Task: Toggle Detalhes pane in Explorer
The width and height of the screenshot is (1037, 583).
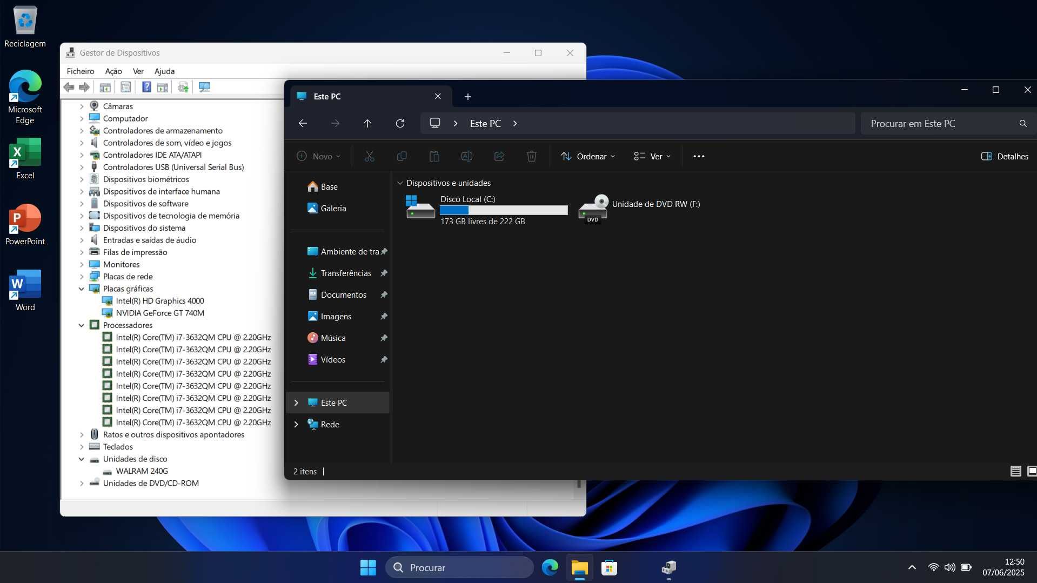Action: pyautogui.click(x=1005, y=156)
